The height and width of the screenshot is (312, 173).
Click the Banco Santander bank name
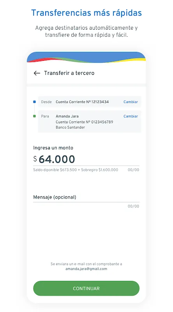click(x=70, y=128)
